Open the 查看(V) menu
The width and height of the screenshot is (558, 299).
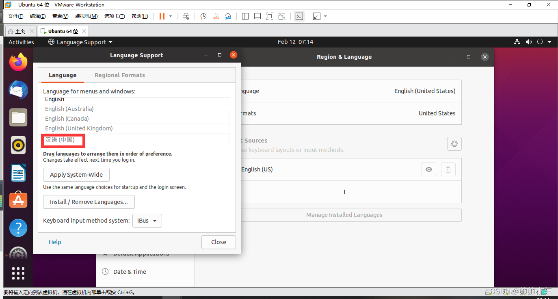(x=60, y=16)
